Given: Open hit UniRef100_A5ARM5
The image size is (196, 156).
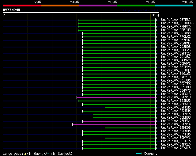Looking at the screenshot, I should [176, 44].
